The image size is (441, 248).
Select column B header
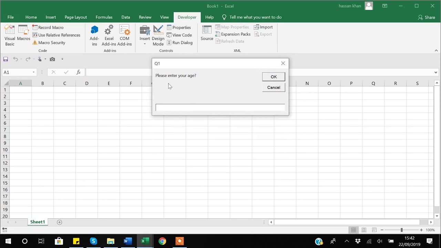coord(42,83)
